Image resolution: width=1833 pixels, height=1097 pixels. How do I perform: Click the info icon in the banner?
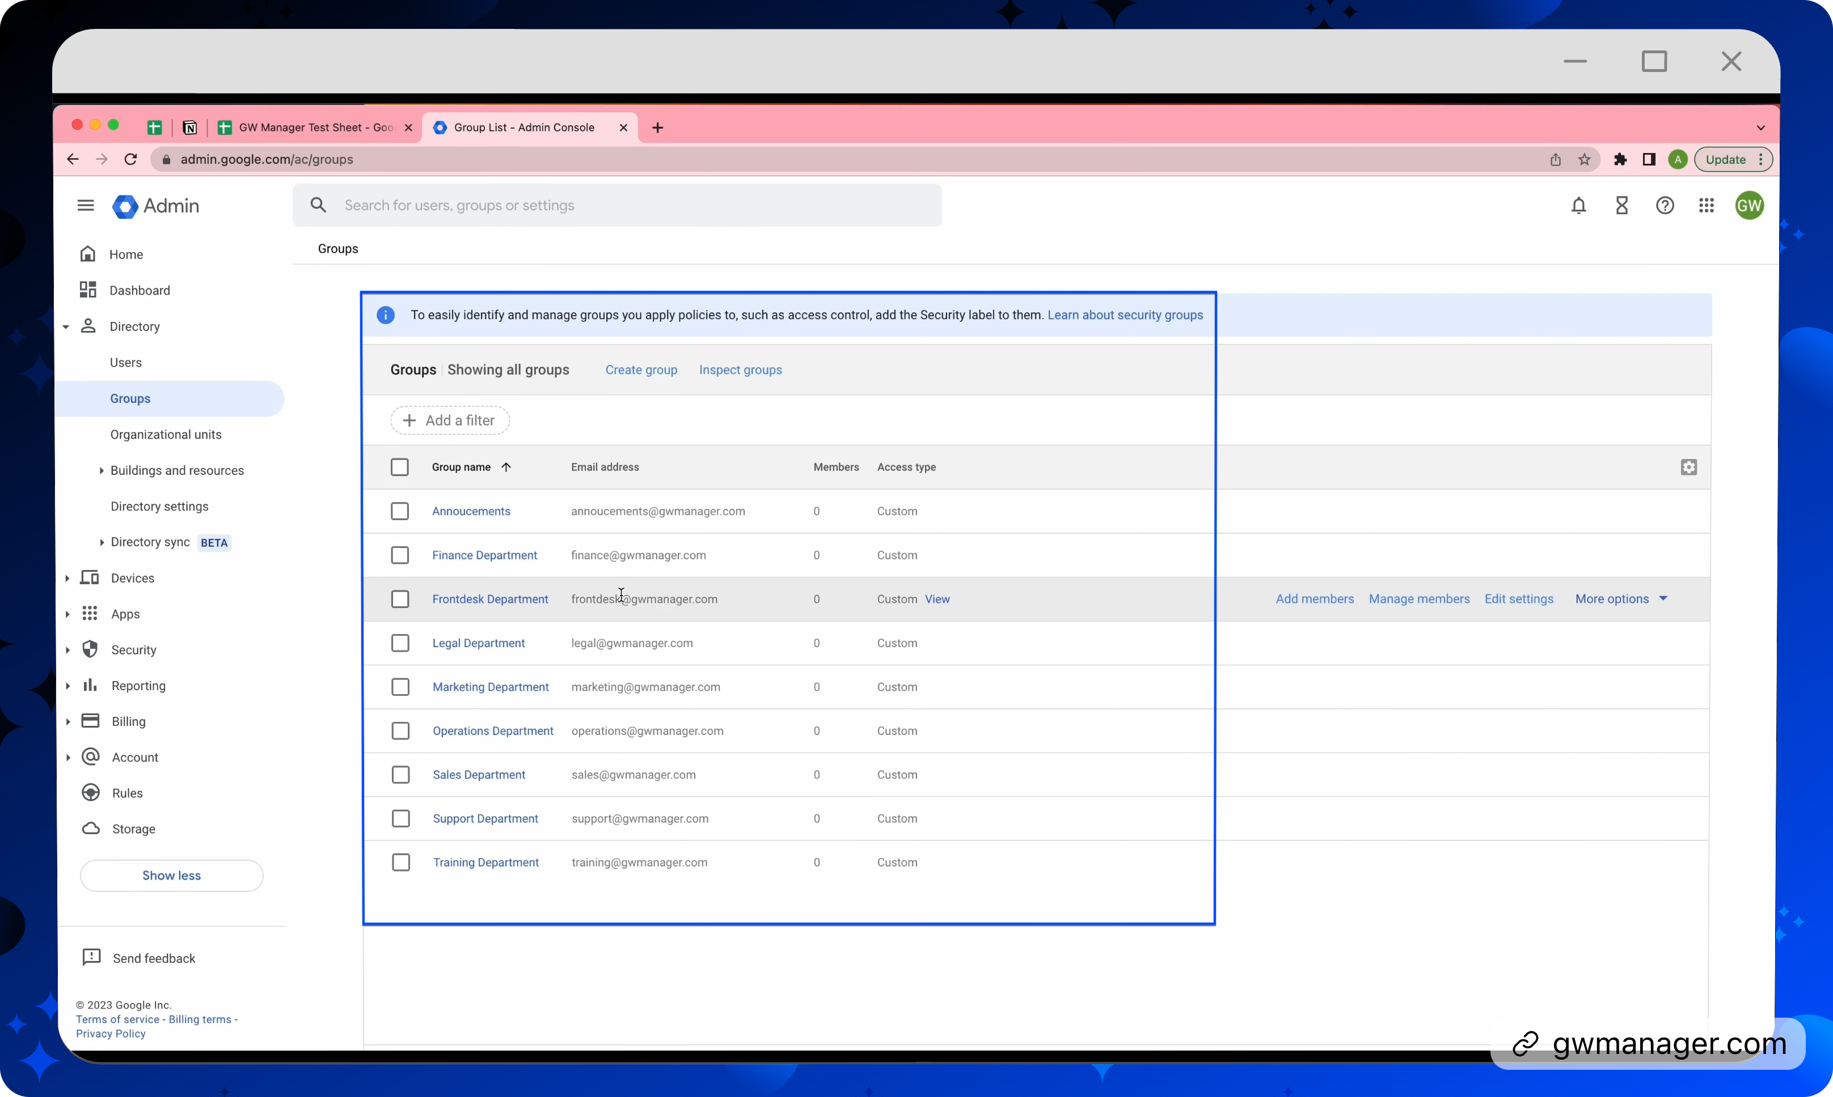pyautogui.click(x=386, y=315)
